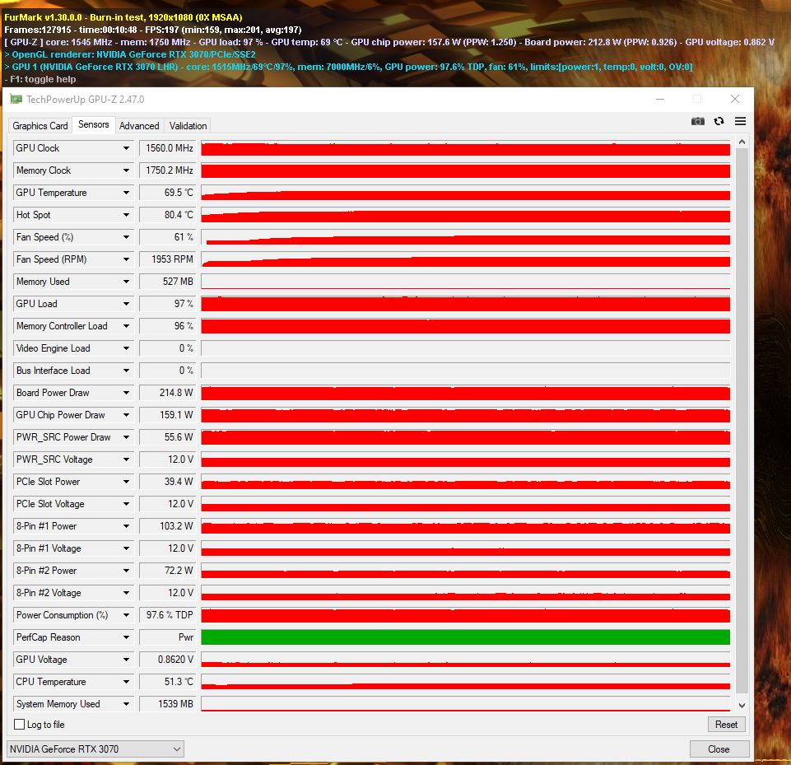Click the GPU-Z title bar app icon
The height and width of the screenshot is (765, 791).
click(x=16, y=100)
